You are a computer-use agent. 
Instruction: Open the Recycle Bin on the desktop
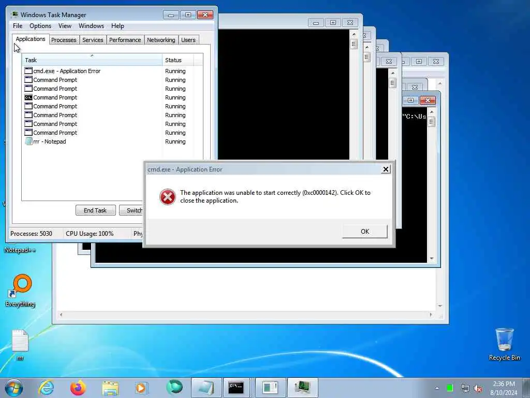pos(504,344)
